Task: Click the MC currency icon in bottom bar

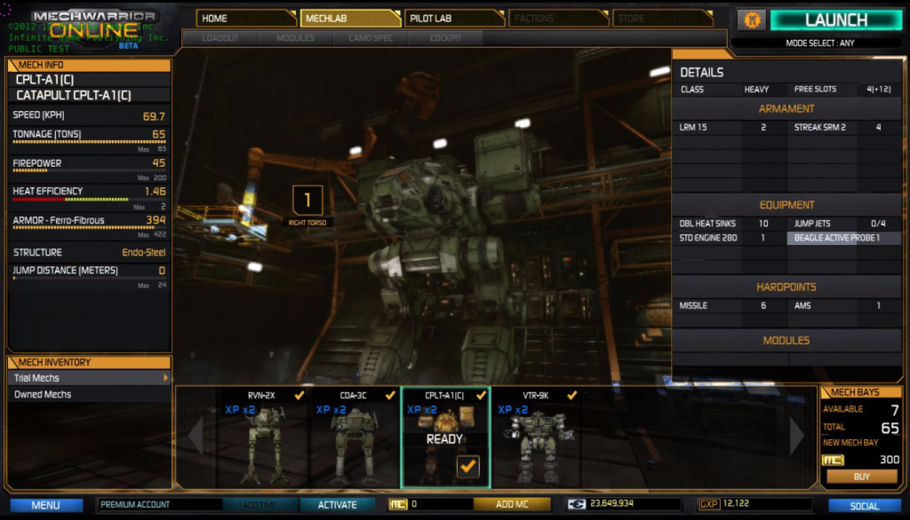Action: 398,505
